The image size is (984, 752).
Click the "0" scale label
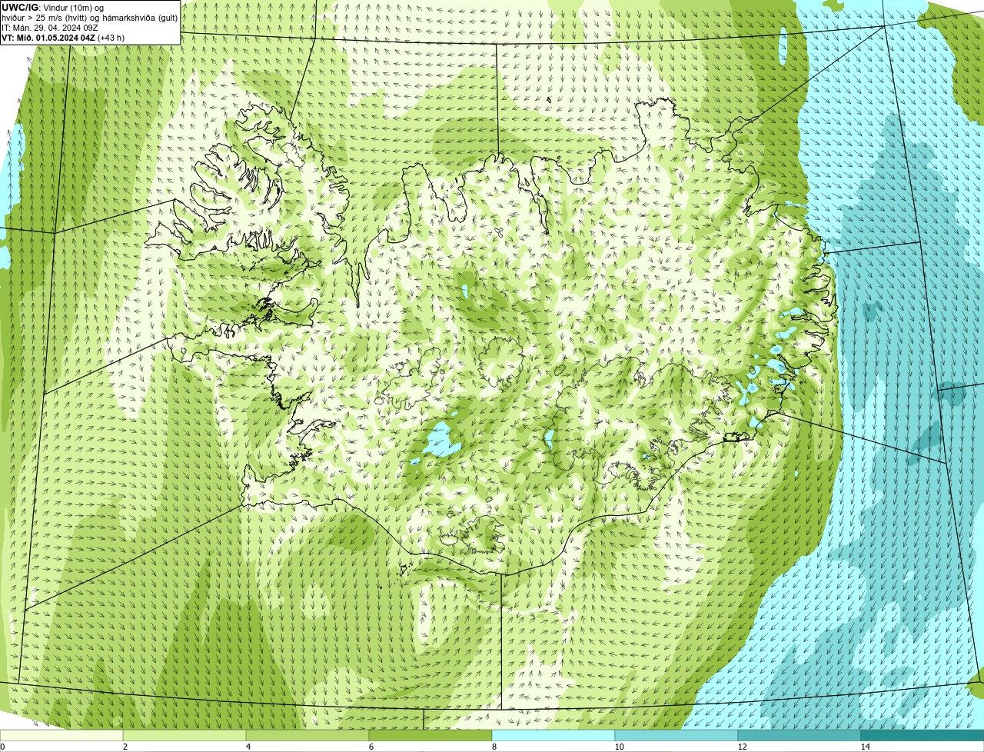point(2,747)
